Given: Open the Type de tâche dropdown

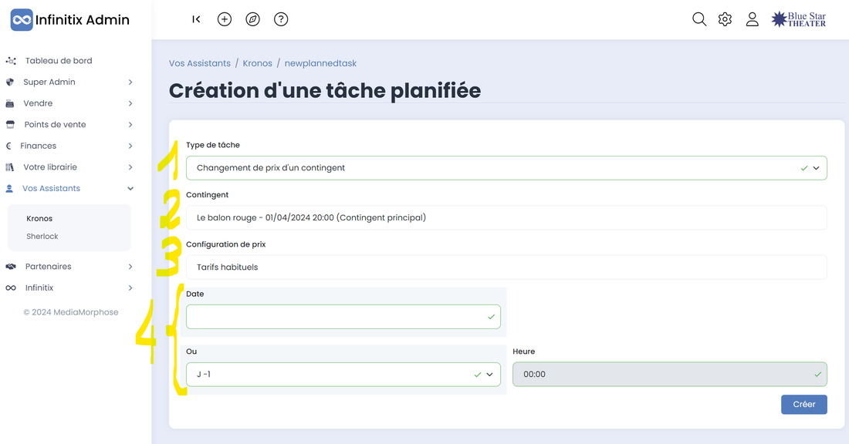Looking at the screenshot, I should click(506, 168).
